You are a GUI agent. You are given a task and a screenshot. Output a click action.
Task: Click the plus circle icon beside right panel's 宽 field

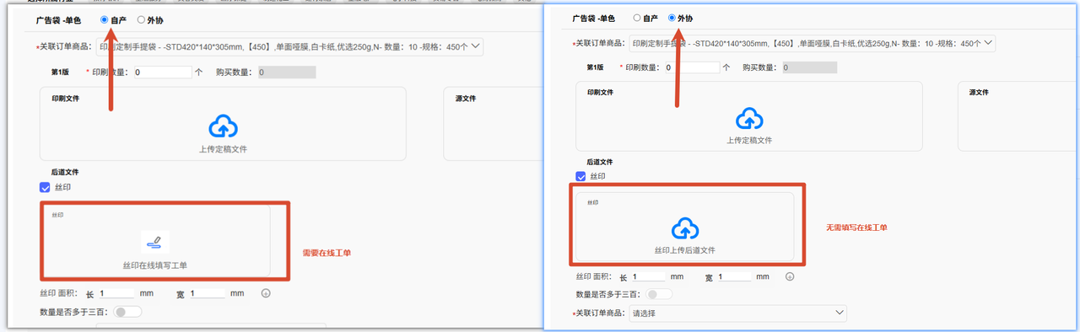(x=790, y=276)
